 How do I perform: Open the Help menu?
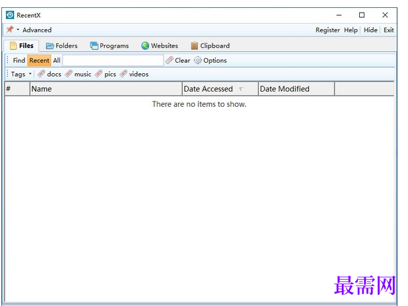click(351, 30)
